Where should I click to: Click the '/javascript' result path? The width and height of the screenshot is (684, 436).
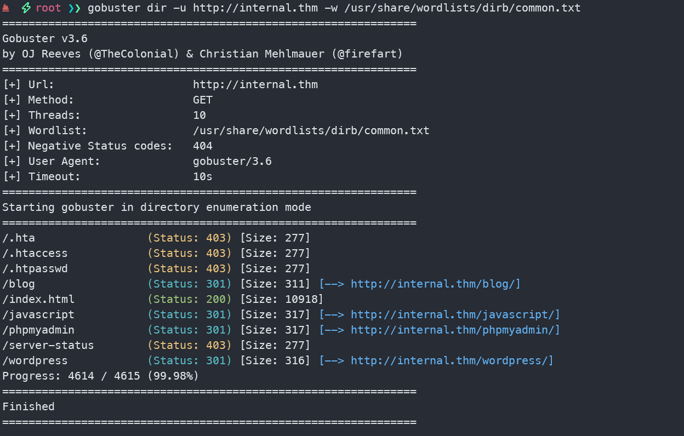[38, 315]
